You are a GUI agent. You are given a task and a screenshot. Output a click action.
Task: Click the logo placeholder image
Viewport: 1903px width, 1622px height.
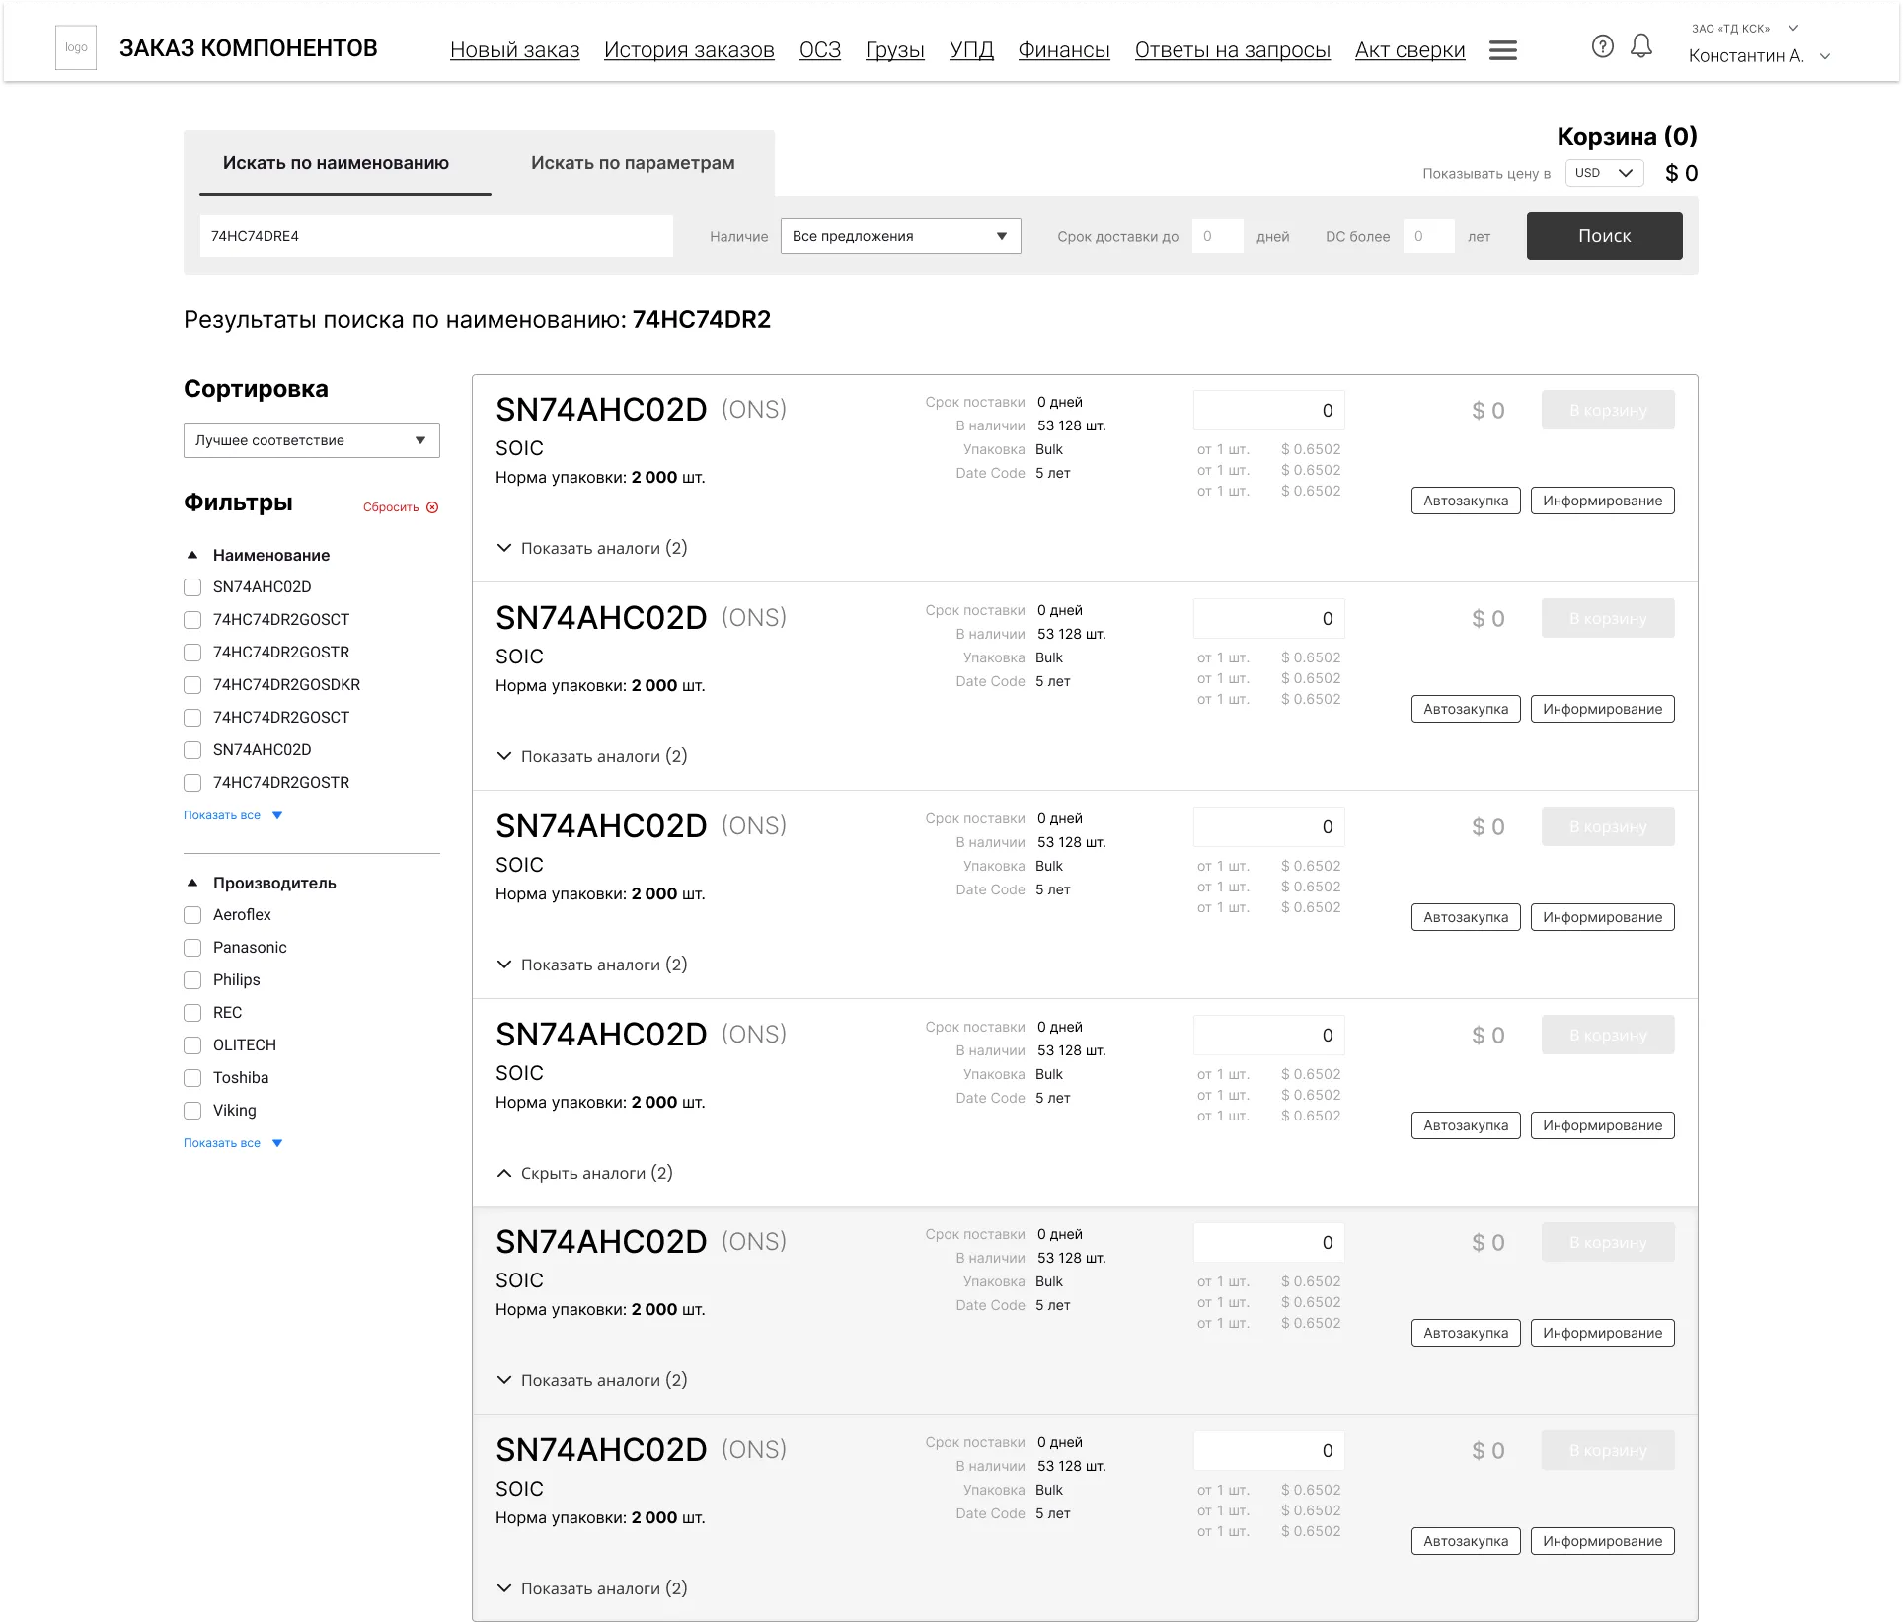click(76, 47)
